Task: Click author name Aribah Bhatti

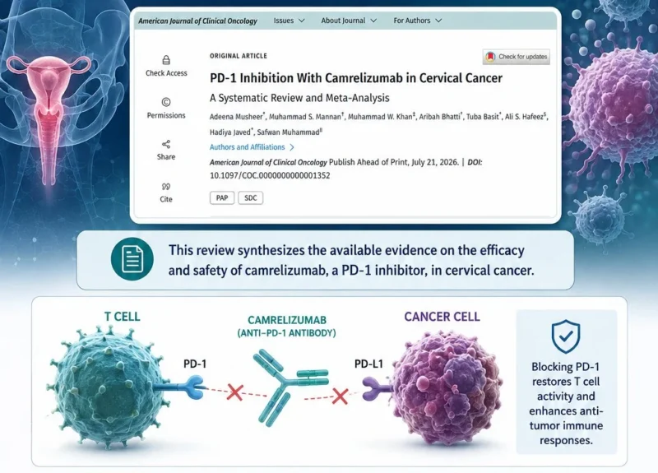Action: pyautogui.click(x=439, y=117)
